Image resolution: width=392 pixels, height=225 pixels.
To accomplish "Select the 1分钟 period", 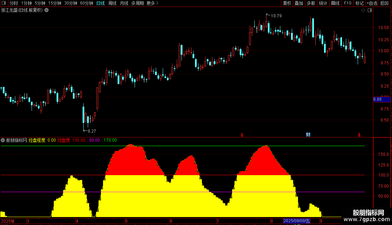I will point(26,3).
